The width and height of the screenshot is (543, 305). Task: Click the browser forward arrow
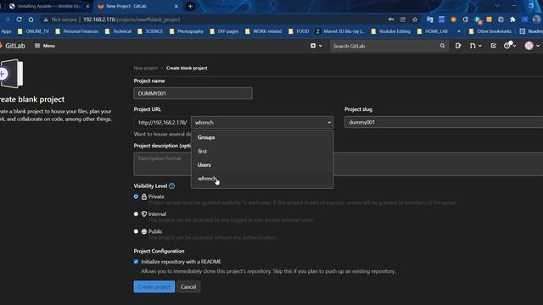pyautogui.click(x=7, y=19)
